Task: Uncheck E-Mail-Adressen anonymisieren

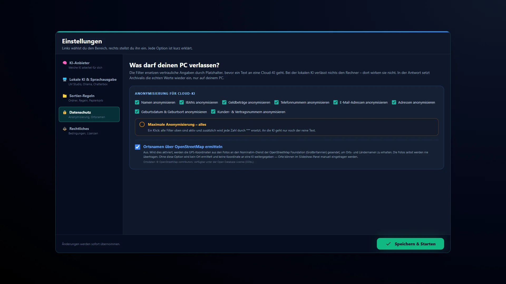Action: pyautogui.click(x=335, y=102)
